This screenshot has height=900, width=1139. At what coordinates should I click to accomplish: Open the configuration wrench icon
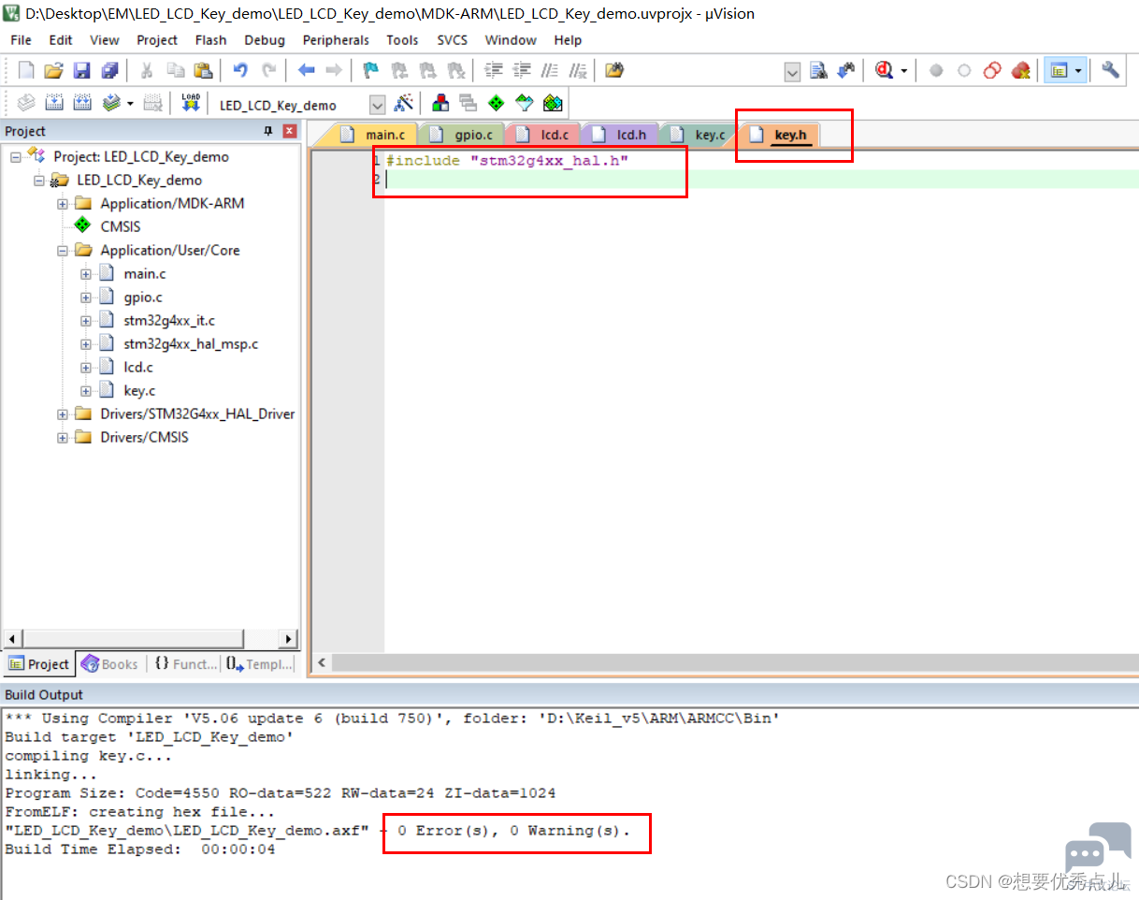pos(1110,70)
